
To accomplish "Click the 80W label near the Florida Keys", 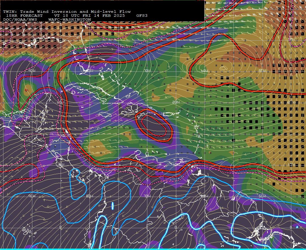I will pos(89,71).
